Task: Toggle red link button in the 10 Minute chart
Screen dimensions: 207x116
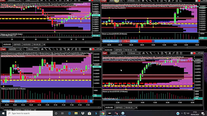Action: click(x=194, y=53)
